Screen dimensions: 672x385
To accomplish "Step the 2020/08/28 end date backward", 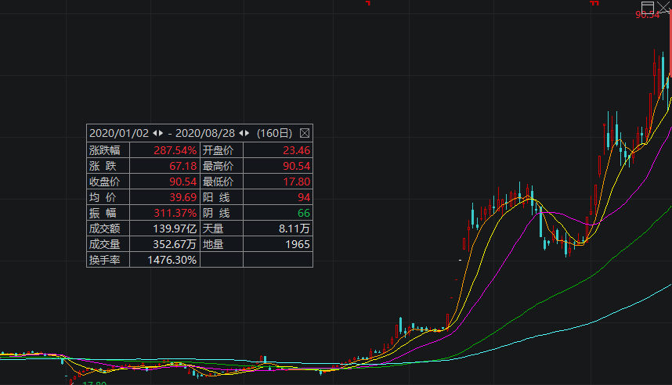I will 241,133.
